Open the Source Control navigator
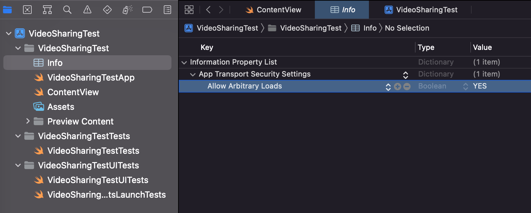This screenshot has width=531, height=213. click(x=27, y=10)
